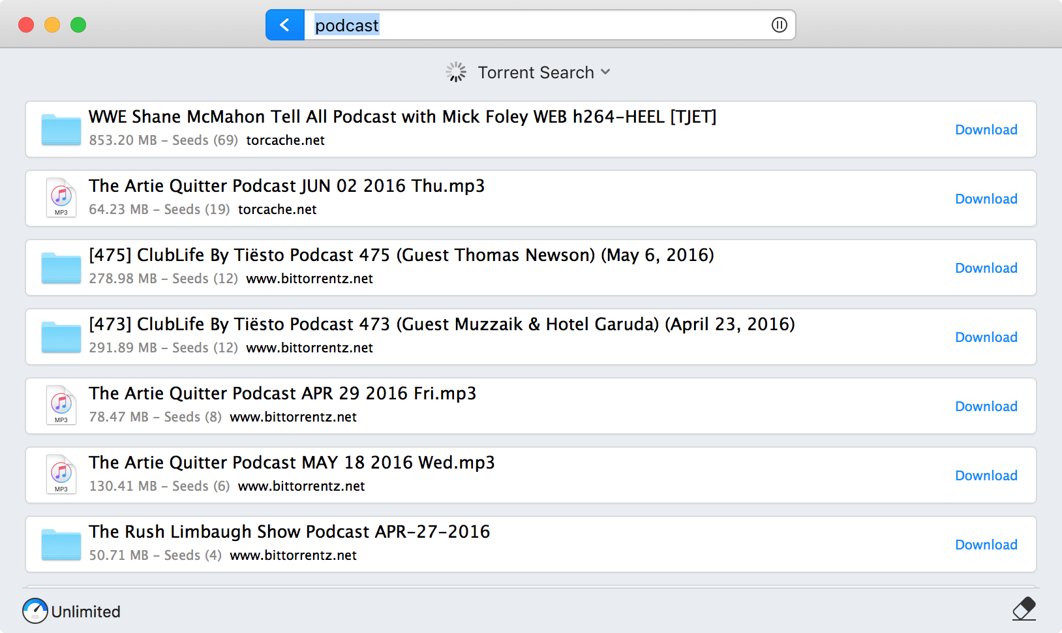Select title ClubLife Podcast 473 Guest Muzzaik
The height and width of the screenshot is (633, 1062).
click(x=442, y=324)
